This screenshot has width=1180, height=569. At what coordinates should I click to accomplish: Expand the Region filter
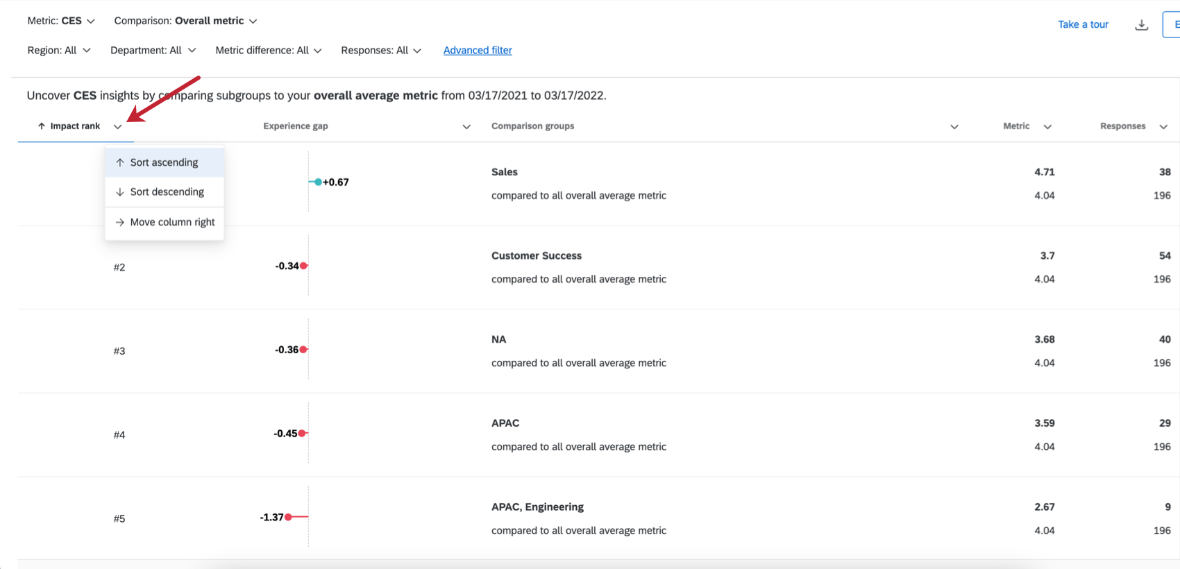[59, 50]
